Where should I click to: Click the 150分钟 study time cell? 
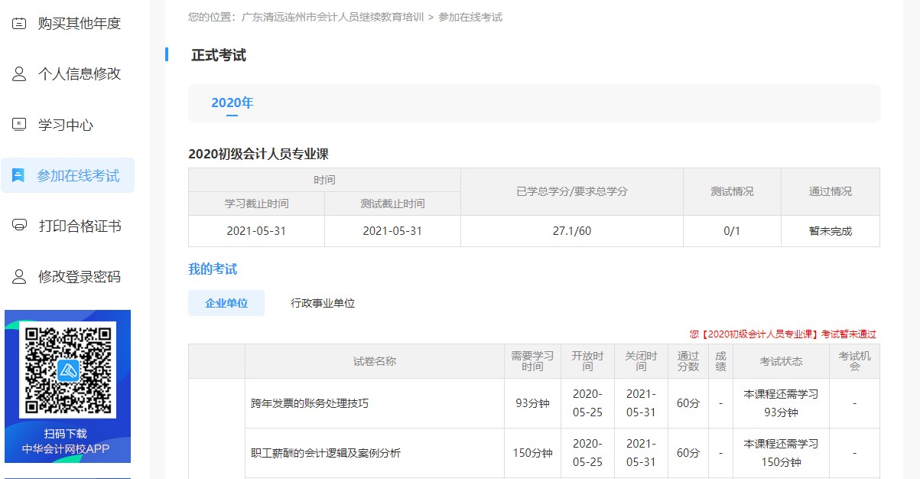tap(532, 453)
